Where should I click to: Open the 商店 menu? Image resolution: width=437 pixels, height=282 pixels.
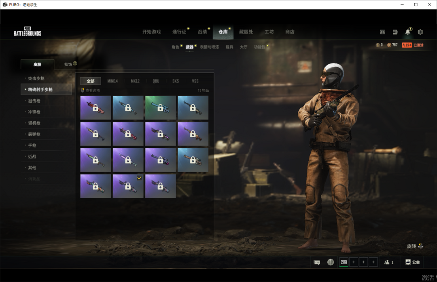290,32
